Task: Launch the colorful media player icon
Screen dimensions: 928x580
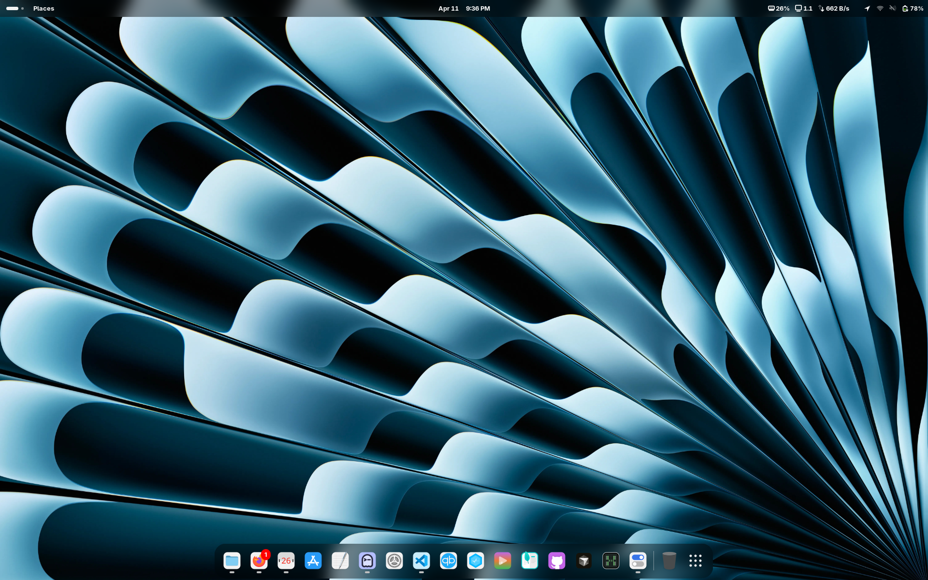Action: pyautogui.click(x=503, y=561)
